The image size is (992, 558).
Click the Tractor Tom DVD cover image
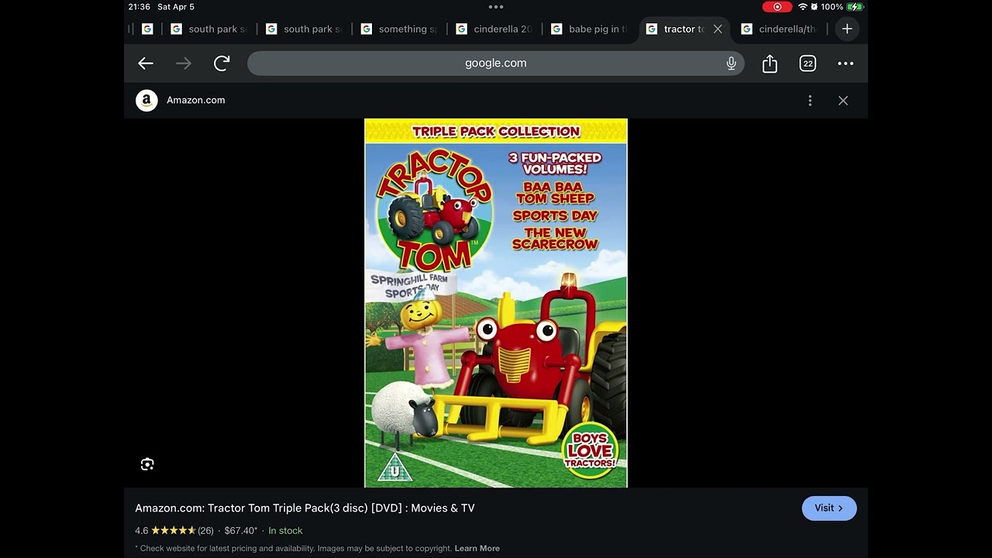pos(496,303)
